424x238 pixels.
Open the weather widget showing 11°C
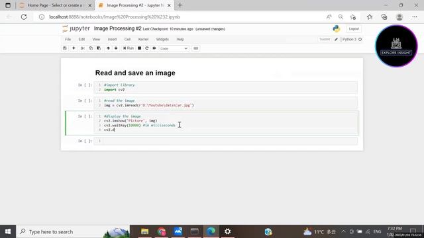(319, 231)
